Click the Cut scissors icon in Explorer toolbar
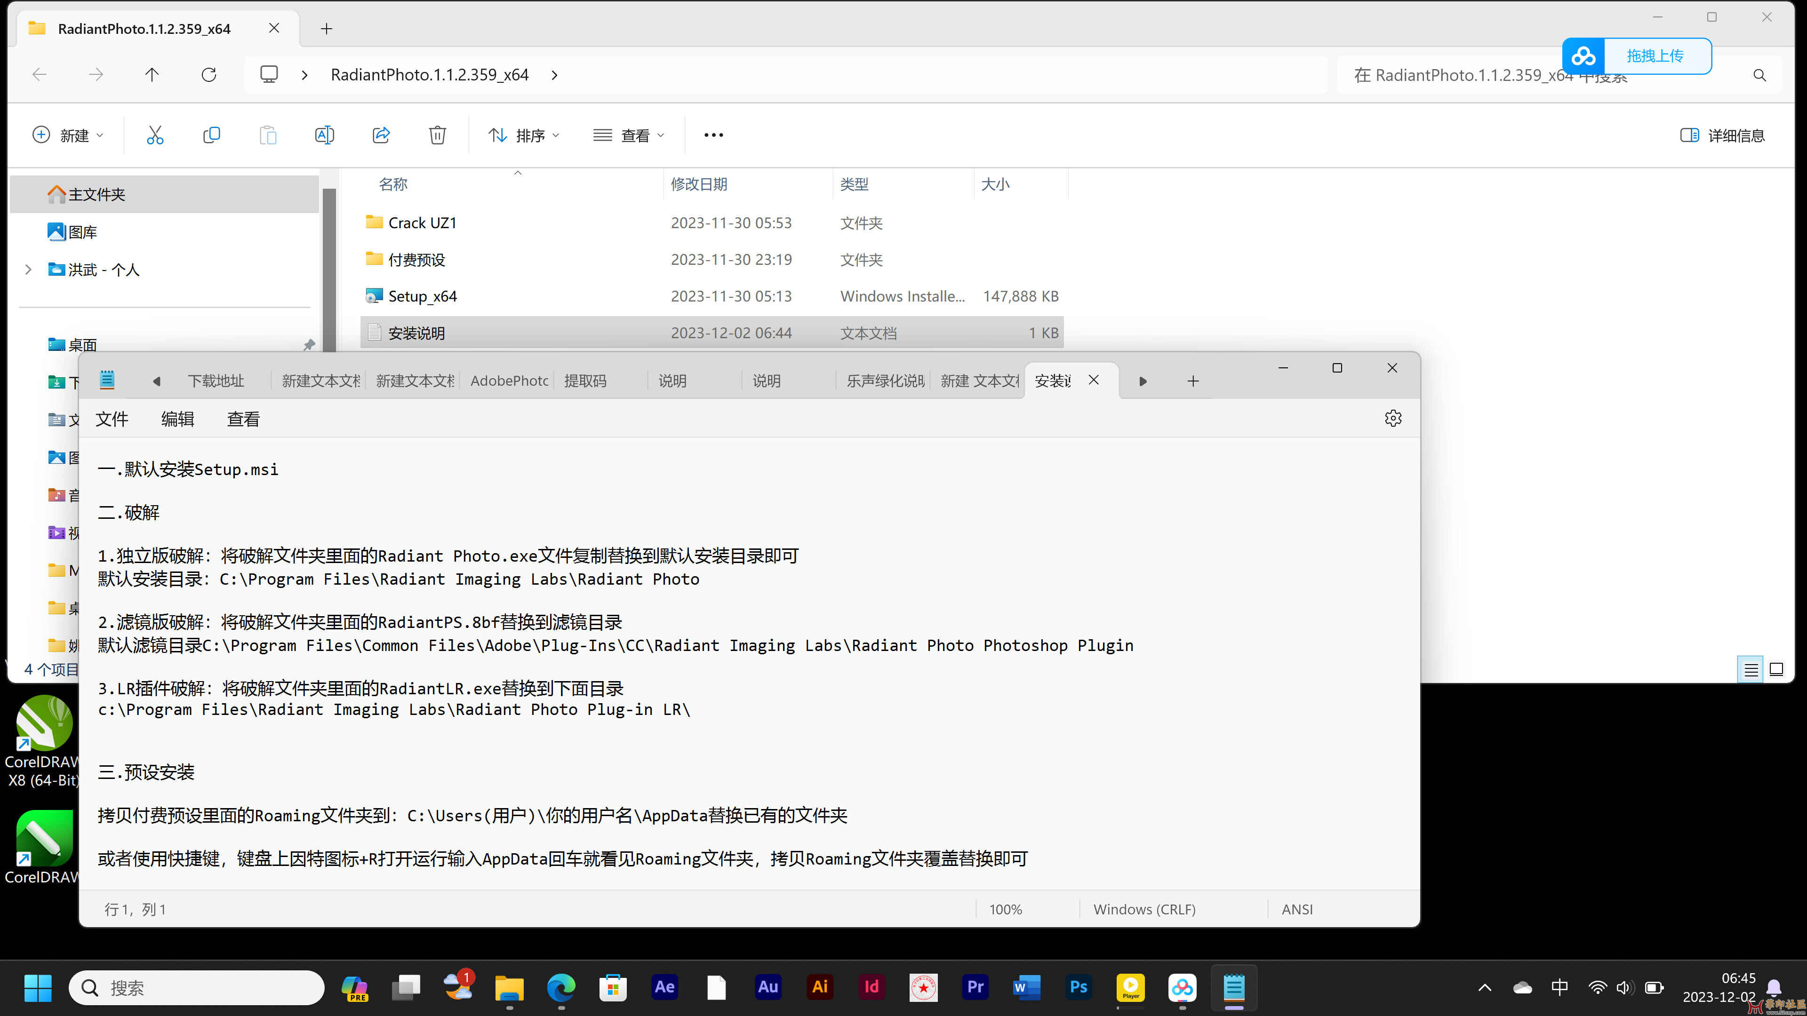The height and width of the screenshot is (1016, 1807). (x=155, y=135)
